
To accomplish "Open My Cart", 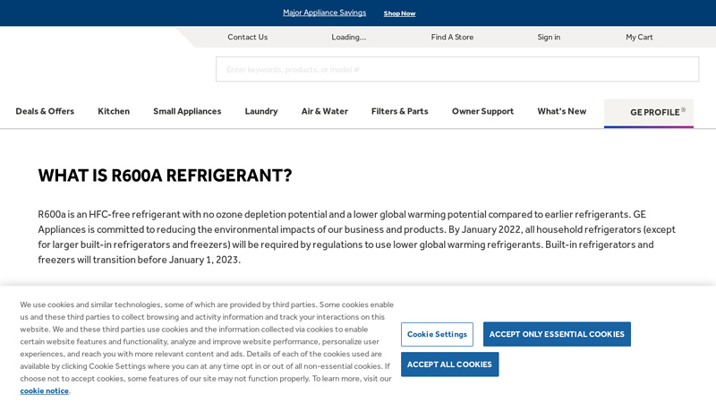I will coord(639,37).
